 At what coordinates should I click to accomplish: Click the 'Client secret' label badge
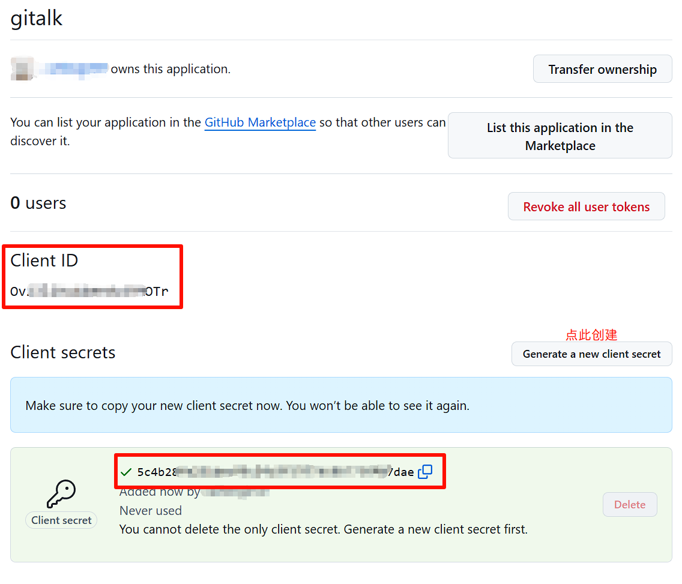(61, 520)
